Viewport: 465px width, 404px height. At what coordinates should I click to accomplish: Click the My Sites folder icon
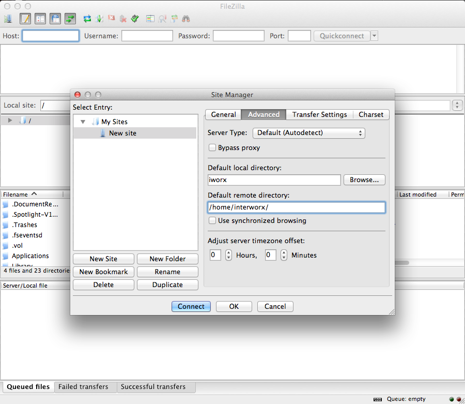96,122
